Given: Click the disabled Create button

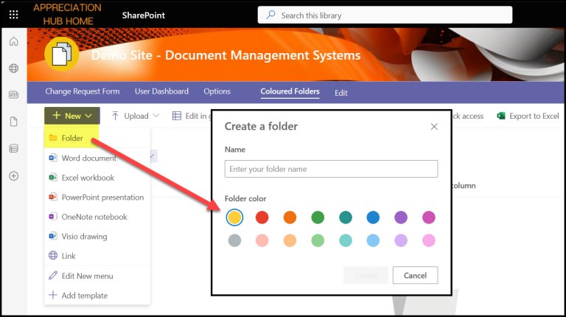Looking at the screenshot, I should pyautogui.click(x=366, y=275).
